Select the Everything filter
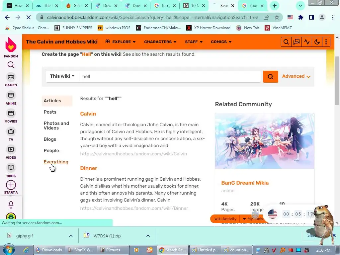Viewport: 340px width, 255px height. (56, 162)
